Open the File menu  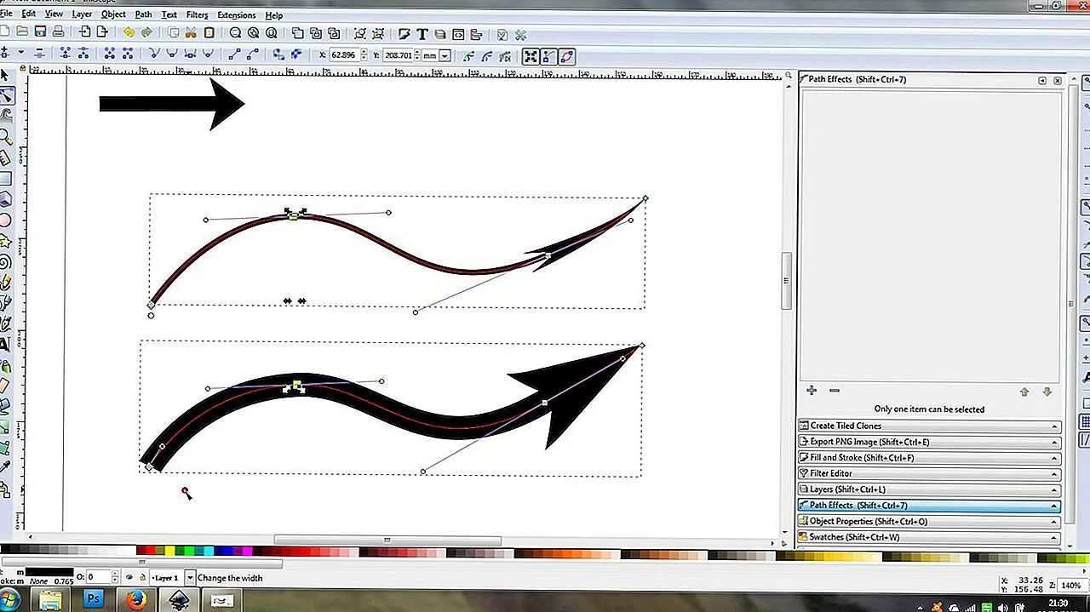click(x=6, y=14)
